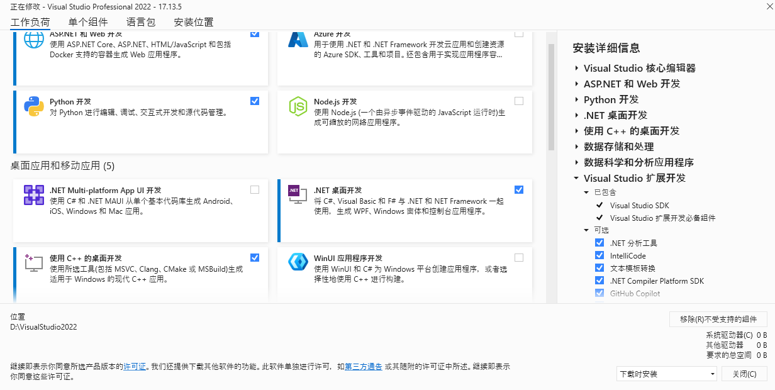The image size is (775, 390).
Task: Click the Python development icon
Action: tap(34, 106)
